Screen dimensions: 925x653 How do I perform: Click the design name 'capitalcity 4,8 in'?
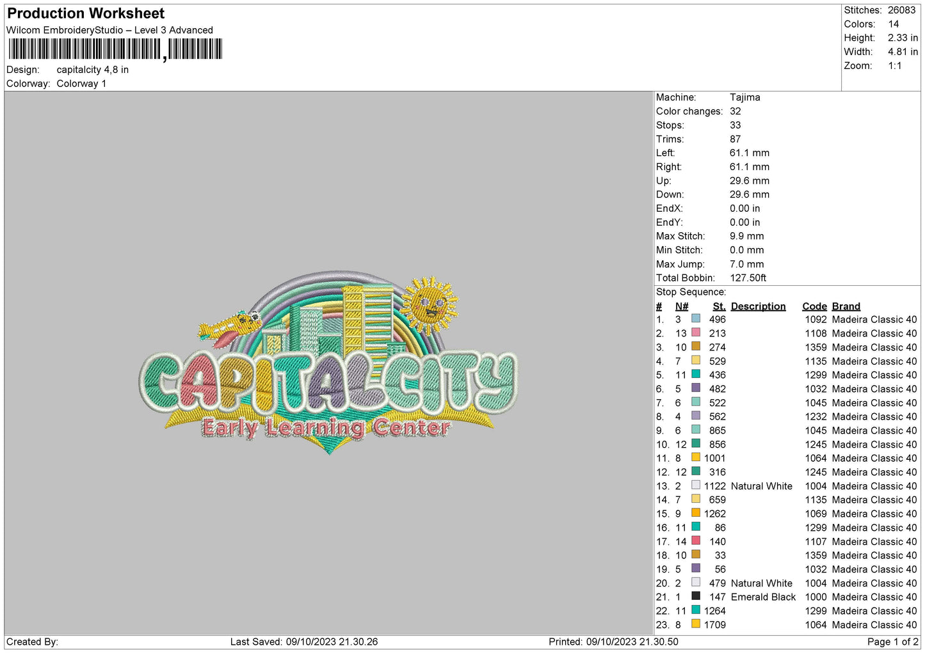(93, 70)
